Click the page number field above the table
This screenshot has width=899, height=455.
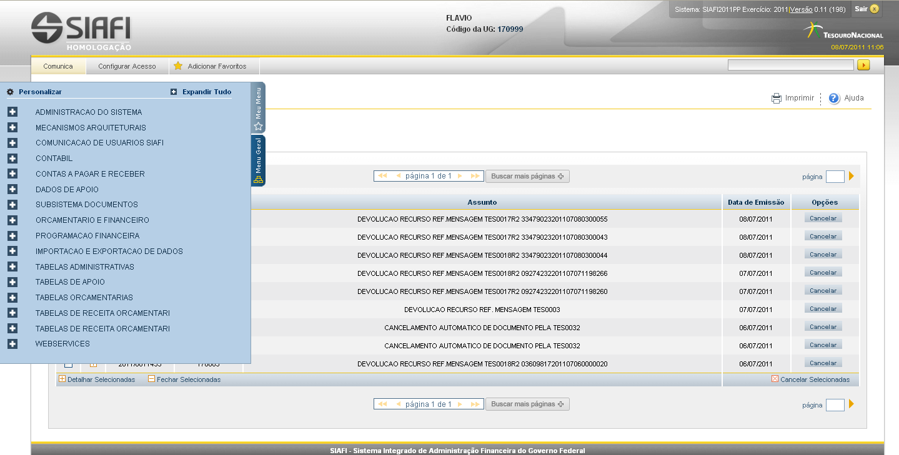[x=835, y=177]
